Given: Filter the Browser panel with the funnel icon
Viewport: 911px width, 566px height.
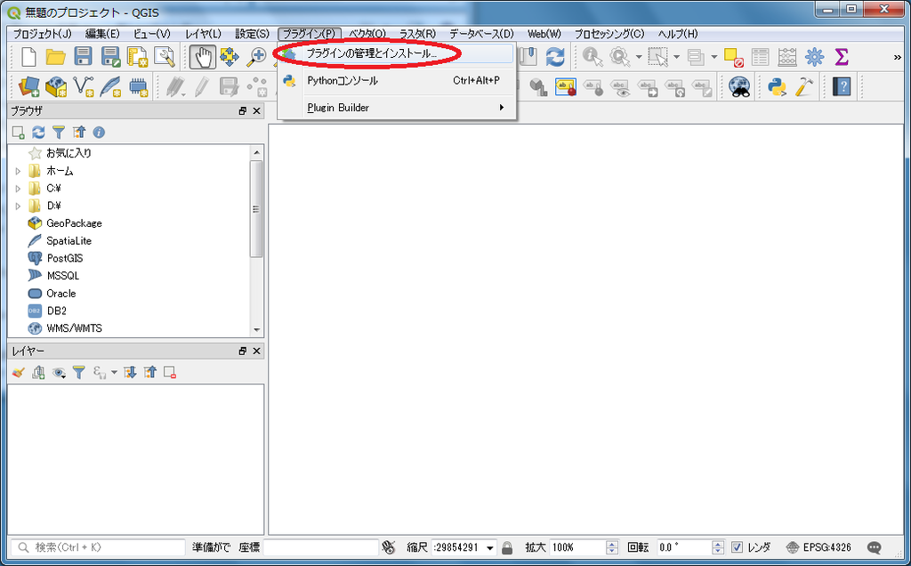Looking at the screenshot, I should [x=59, y=133].
